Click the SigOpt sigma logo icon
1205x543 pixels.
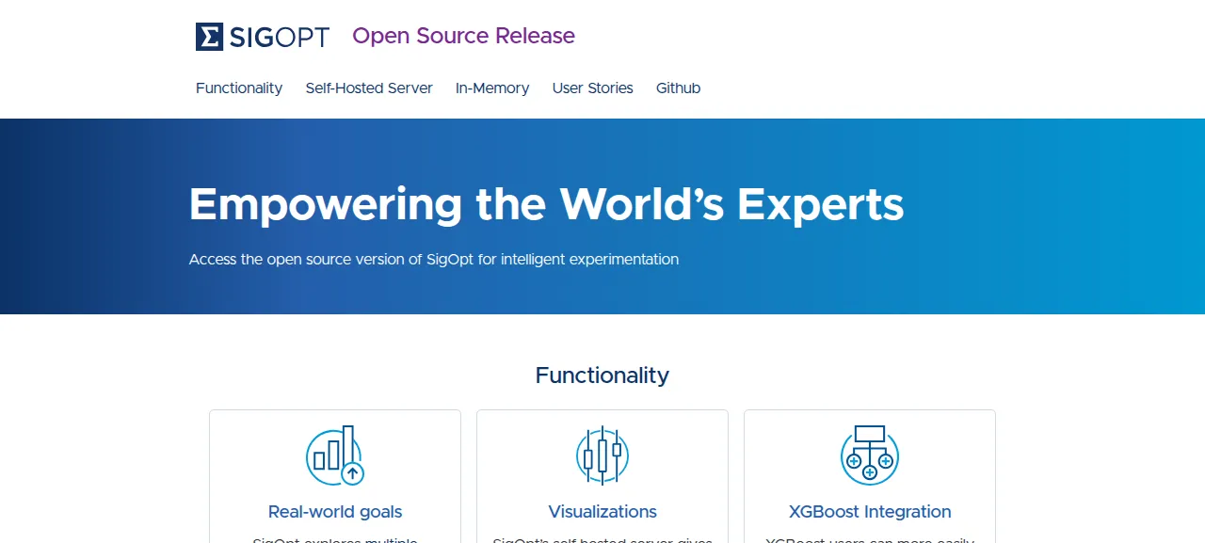(x=209, y=37)
